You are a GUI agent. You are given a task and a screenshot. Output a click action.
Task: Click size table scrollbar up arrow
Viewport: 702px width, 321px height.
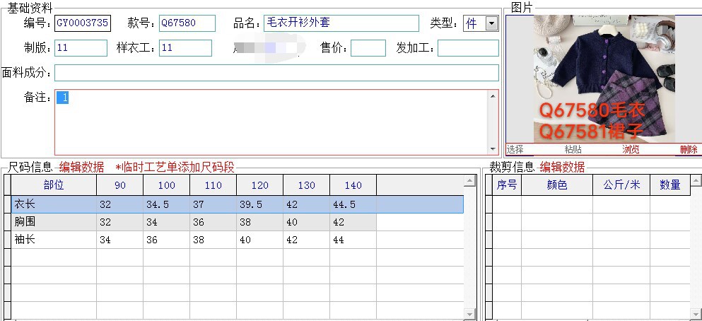coord(469,181)
